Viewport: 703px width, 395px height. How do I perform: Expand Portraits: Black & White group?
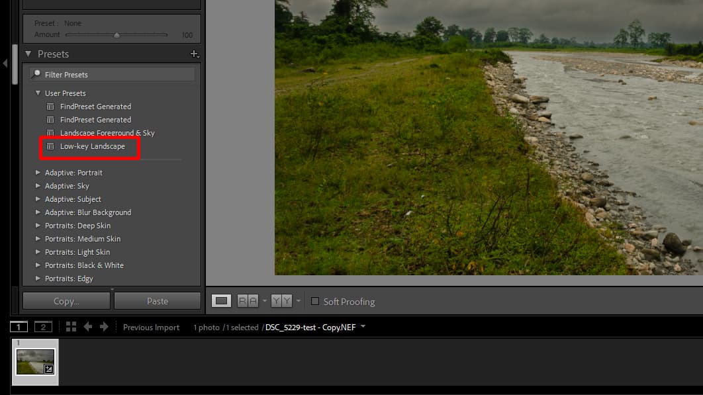coord(38,265)
